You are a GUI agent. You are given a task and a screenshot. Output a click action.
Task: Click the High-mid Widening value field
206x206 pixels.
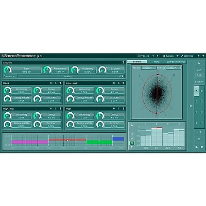point(21,116)
